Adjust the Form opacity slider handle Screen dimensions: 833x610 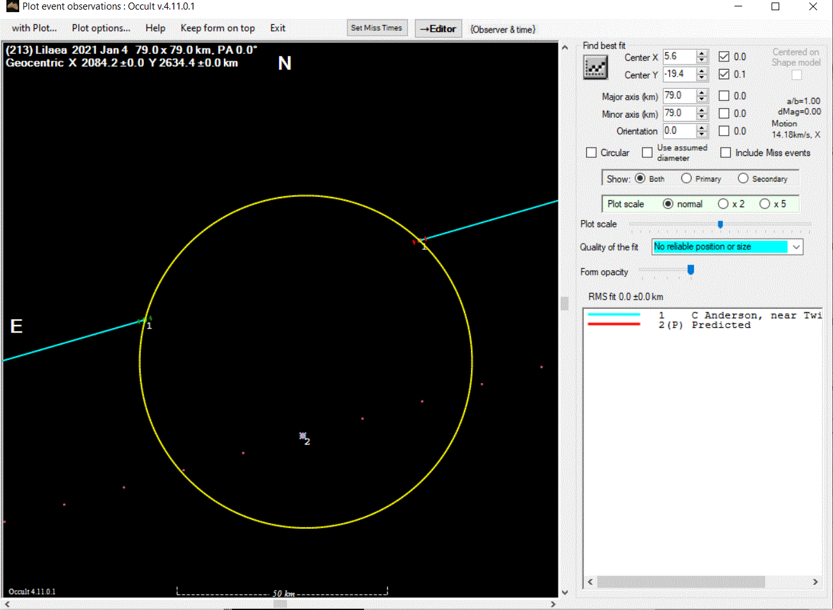point(690,270)
